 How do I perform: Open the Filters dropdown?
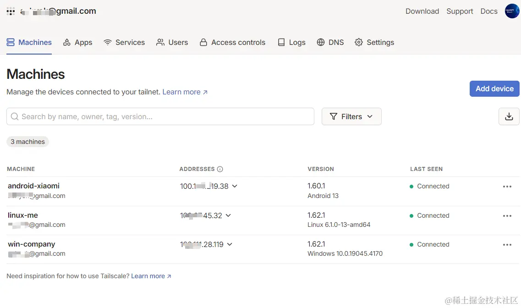[x=351, y=116]
